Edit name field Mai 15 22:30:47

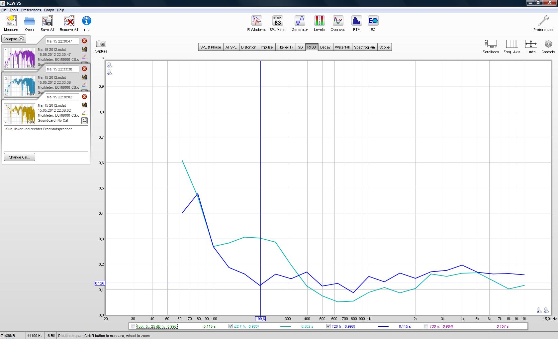pyautogui.click(x=62, y=41)
